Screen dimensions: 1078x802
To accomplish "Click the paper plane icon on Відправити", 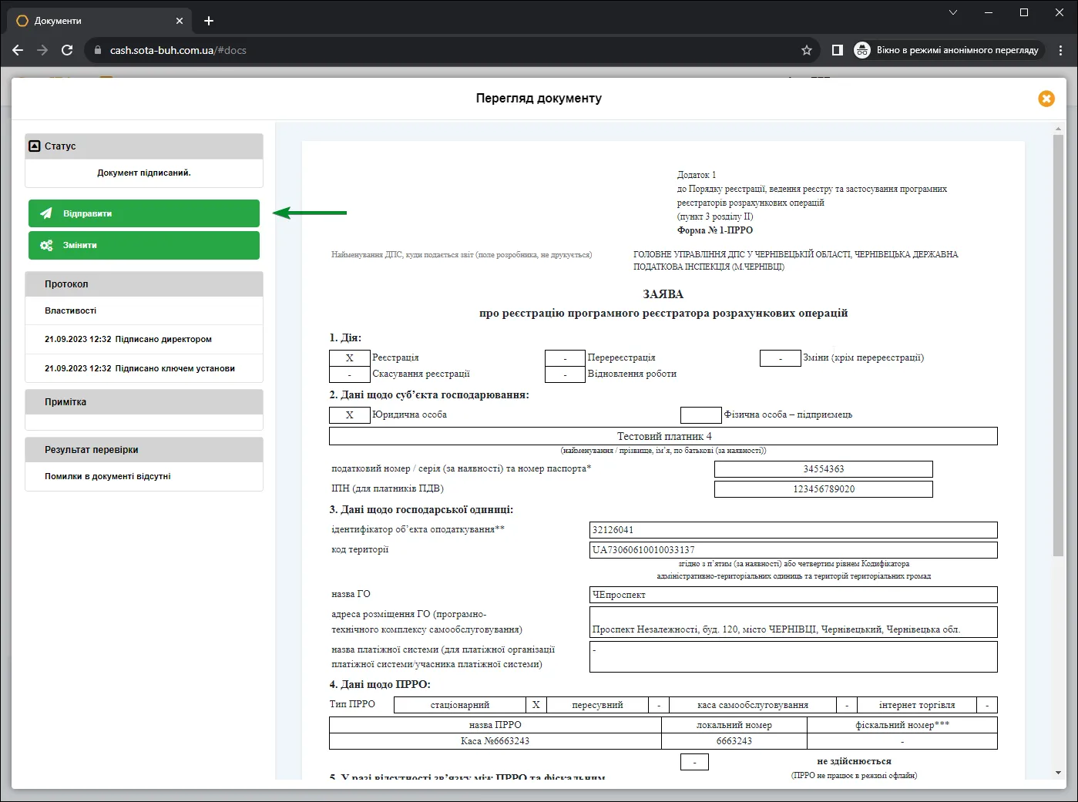I will (46, 213).
